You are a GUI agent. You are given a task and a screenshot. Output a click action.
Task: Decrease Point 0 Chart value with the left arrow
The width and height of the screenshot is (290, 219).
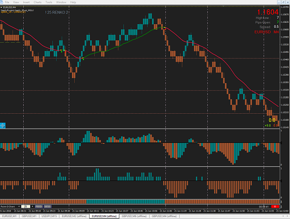(x=19, y=206)
